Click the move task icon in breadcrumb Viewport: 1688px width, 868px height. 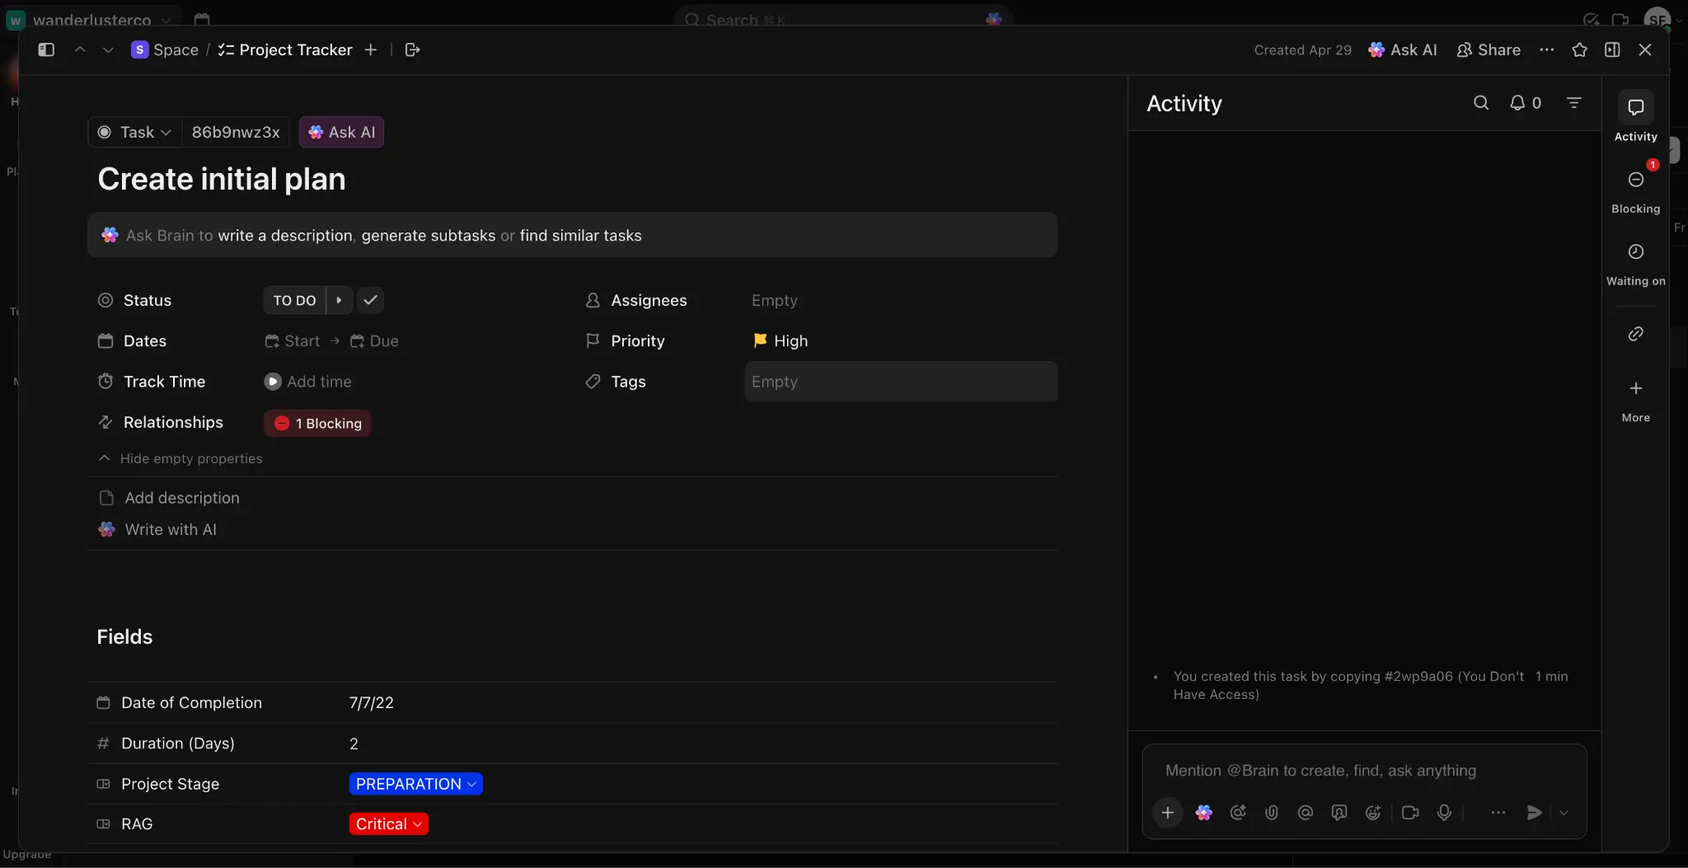412,49
